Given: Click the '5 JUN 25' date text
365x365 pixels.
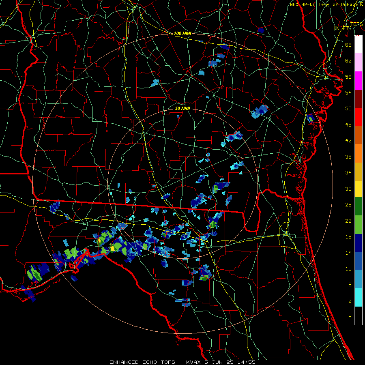Looking at the screenshot, I should (220, 362).
